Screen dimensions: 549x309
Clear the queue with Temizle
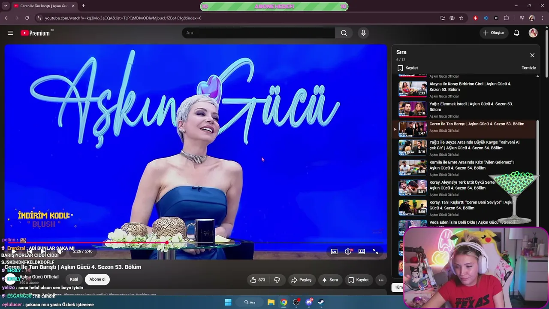coord(529,68)
